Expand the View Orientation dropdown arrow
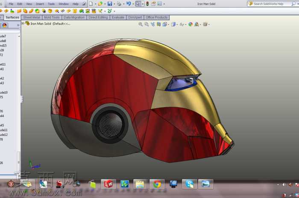The image size is (299, 198). (x=168, y=25)
